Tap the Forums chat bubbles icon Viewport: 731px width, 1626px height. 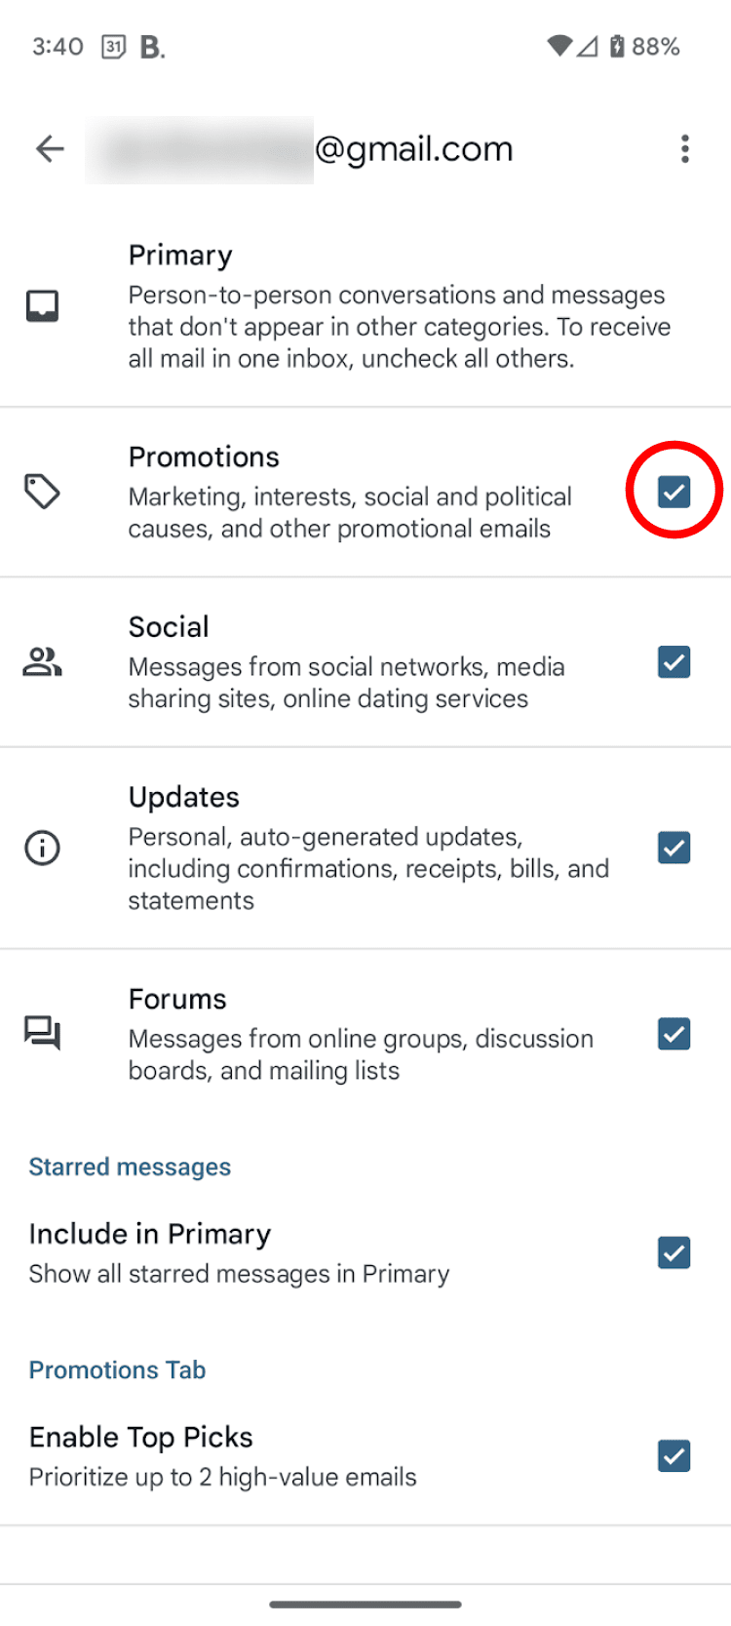click(42, 1033)
